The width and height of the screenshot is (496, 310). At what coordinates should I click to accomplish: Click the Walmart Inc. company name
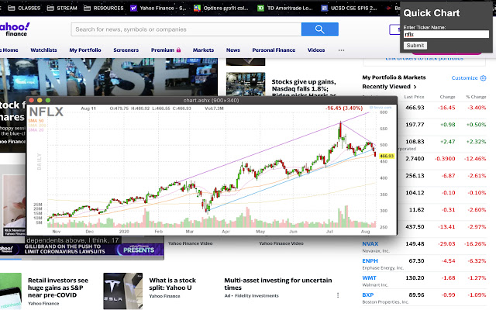point(375,285)
